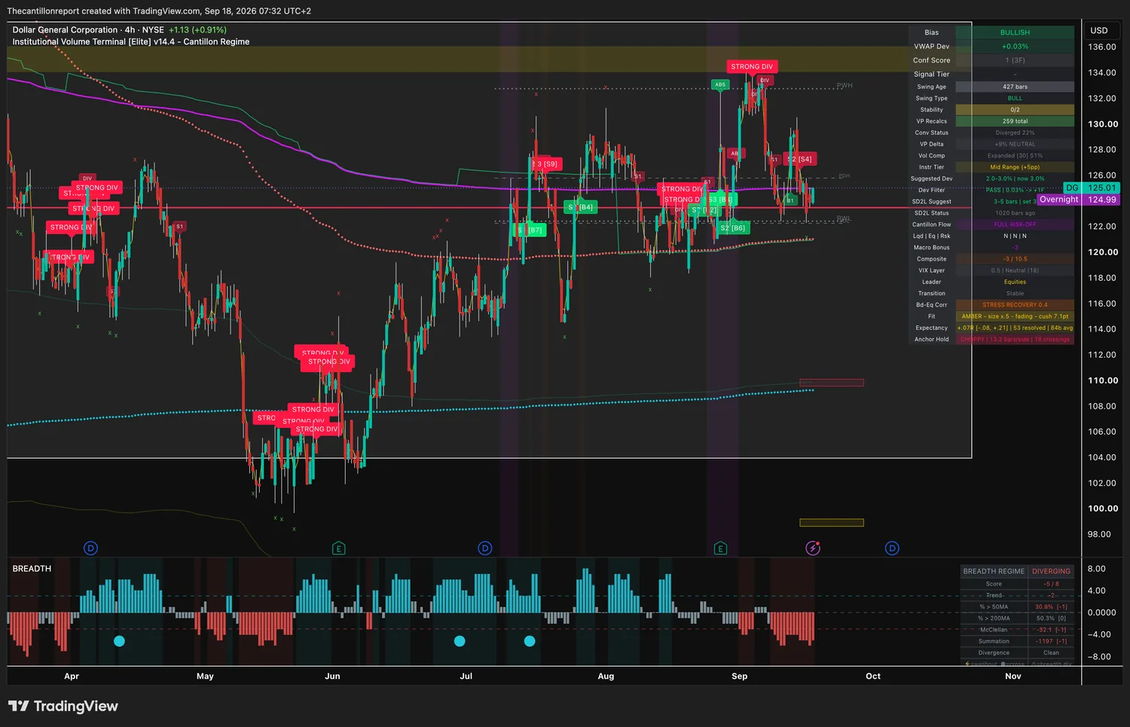Click the BREADTH REGIME table header

point(994,571)
